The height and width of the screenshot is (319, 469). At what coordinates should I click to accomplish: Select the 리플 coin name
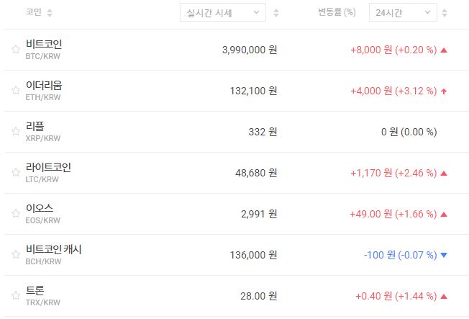coord(35,127)
